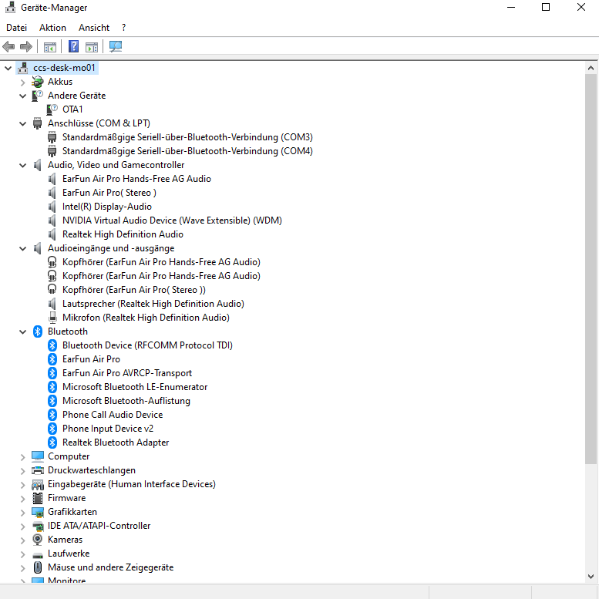This screenshot has width=599, height=599.
Task: Click the COM3 serial port icon
Action: coord(52,136)
